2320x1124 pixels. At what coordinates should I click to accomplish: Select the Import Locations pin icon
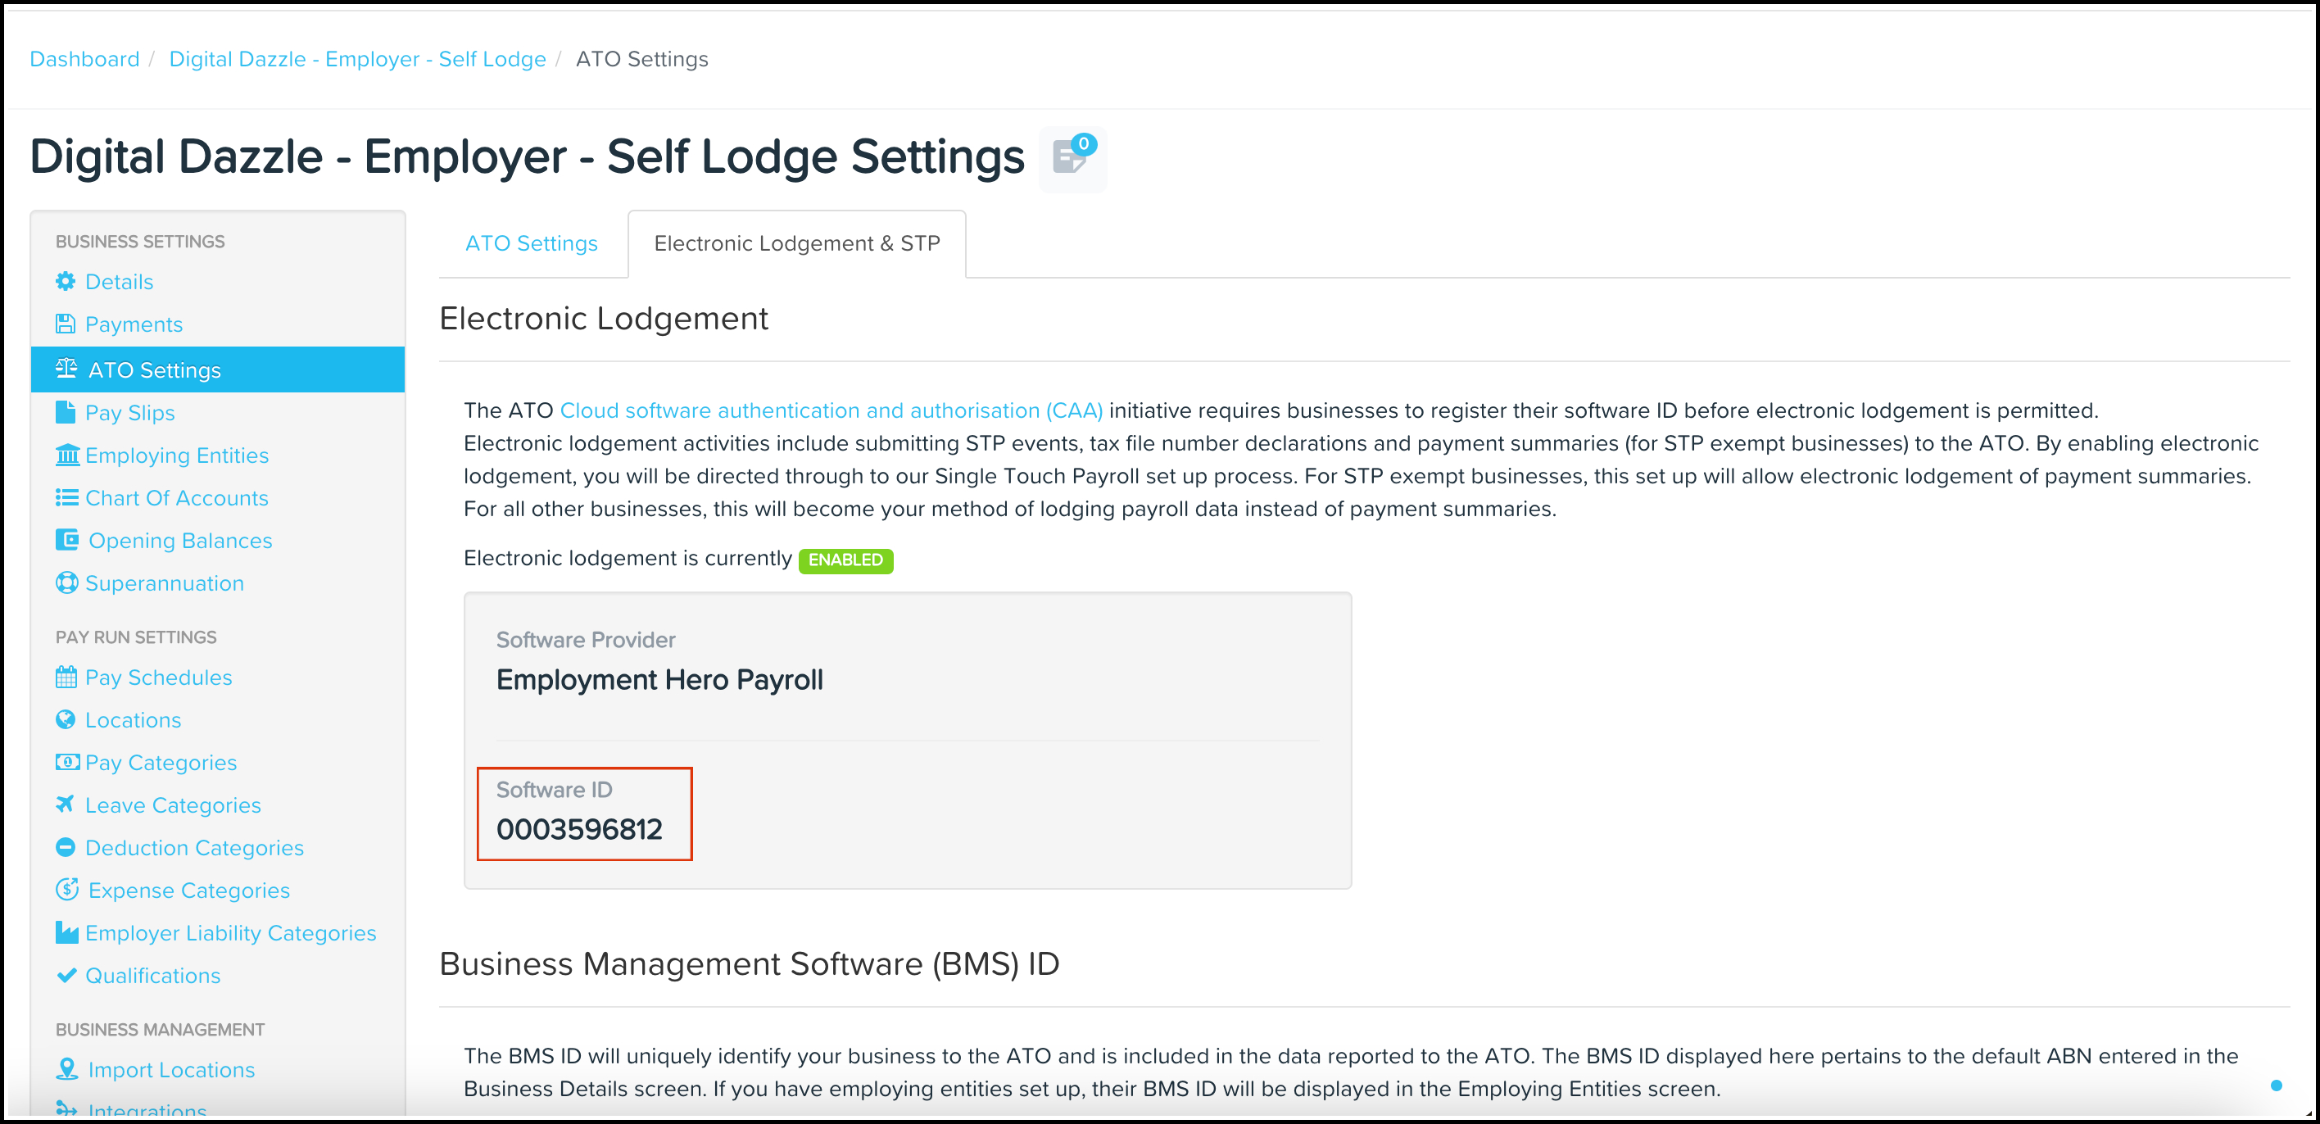pyautogui.click(x=66, y=1069)
